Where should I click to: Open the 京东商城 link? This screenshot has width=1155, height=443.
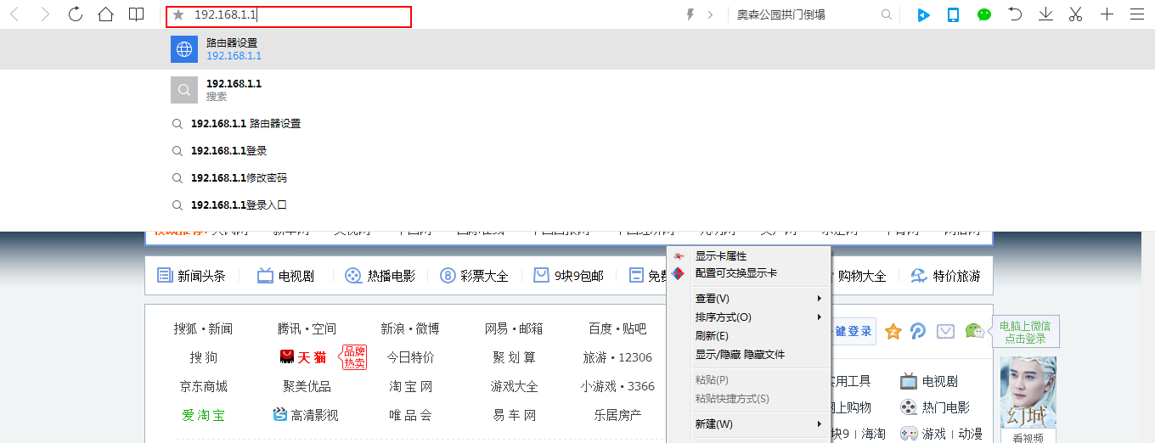point(203,386)
